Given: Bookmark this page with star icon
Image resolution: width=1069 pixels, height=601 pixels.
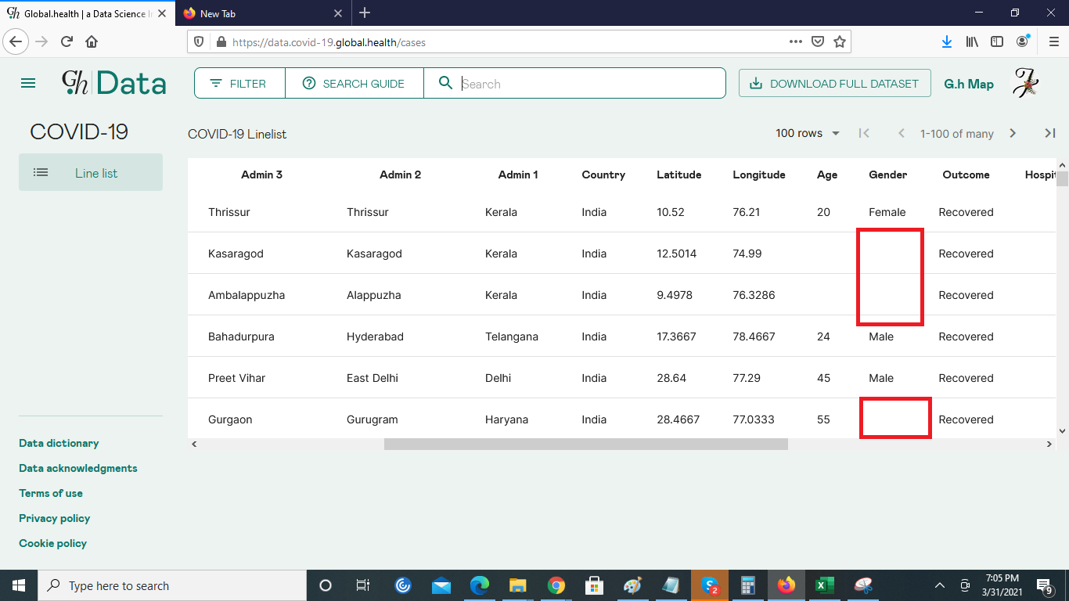Looking at the screenshot, I should pos(840,42).
